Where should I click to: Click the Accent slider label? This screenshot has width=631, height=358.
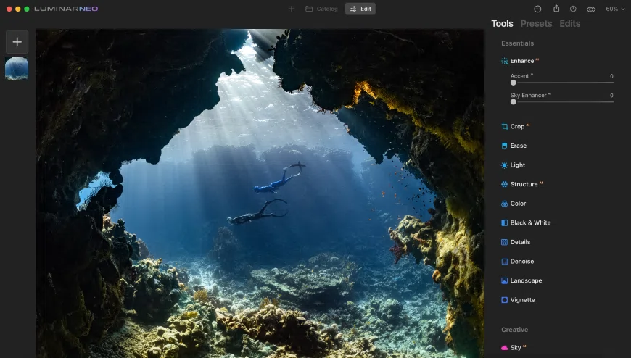tap(519, 76)
